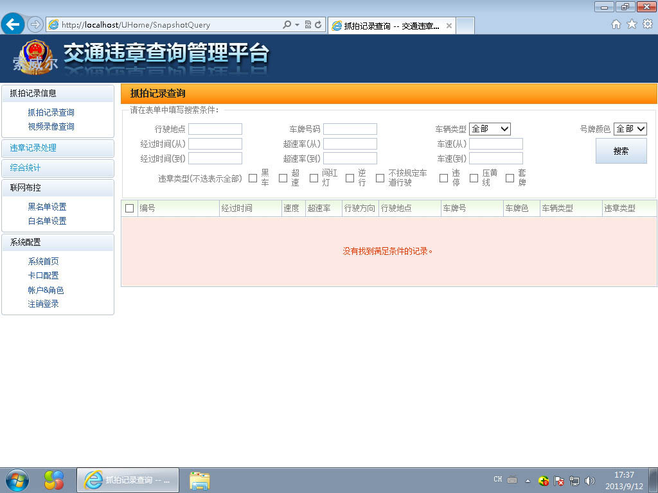Expand the 综合统计 sidebar section
Screen dimensions: 658x493
pyautogui.click(x=26, y=168)
